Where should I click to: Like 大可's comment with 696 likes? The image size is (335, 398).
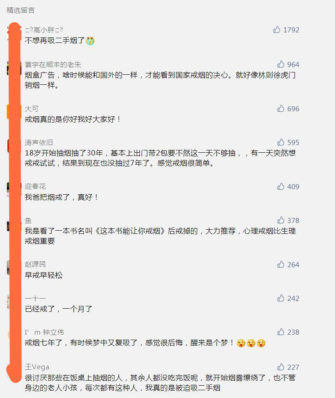click(280, 109)
